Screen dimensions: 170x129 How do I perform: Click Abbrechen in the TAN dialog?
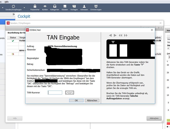(x=92, y=100)
